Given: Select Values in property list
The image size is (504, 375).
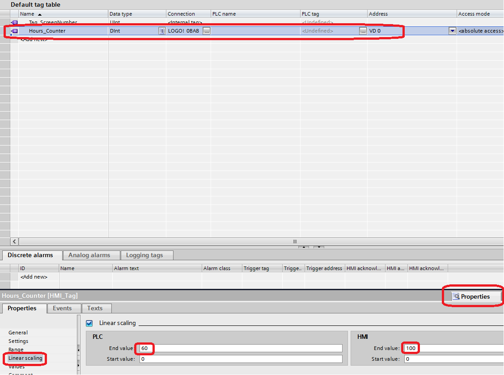Looking at the screenshot, I should [x=17, y=367].
